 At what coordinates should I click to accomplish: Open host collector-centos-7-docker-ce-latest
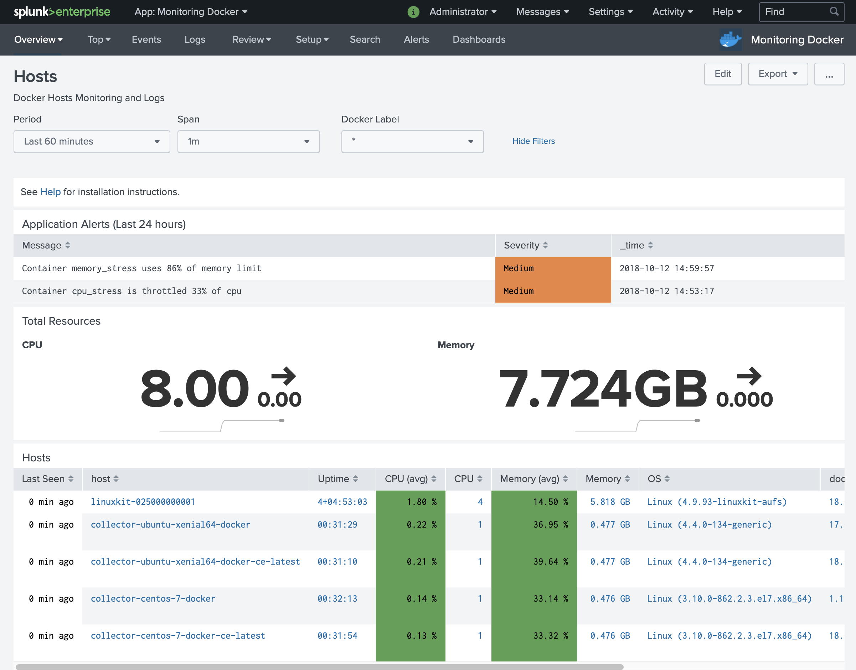point(178,636)
